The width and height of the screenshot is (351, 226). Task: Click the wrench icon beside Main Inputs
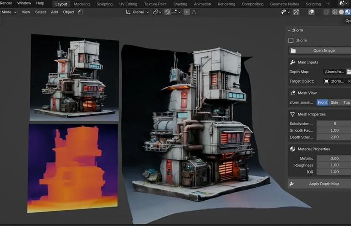pos(292,62)
